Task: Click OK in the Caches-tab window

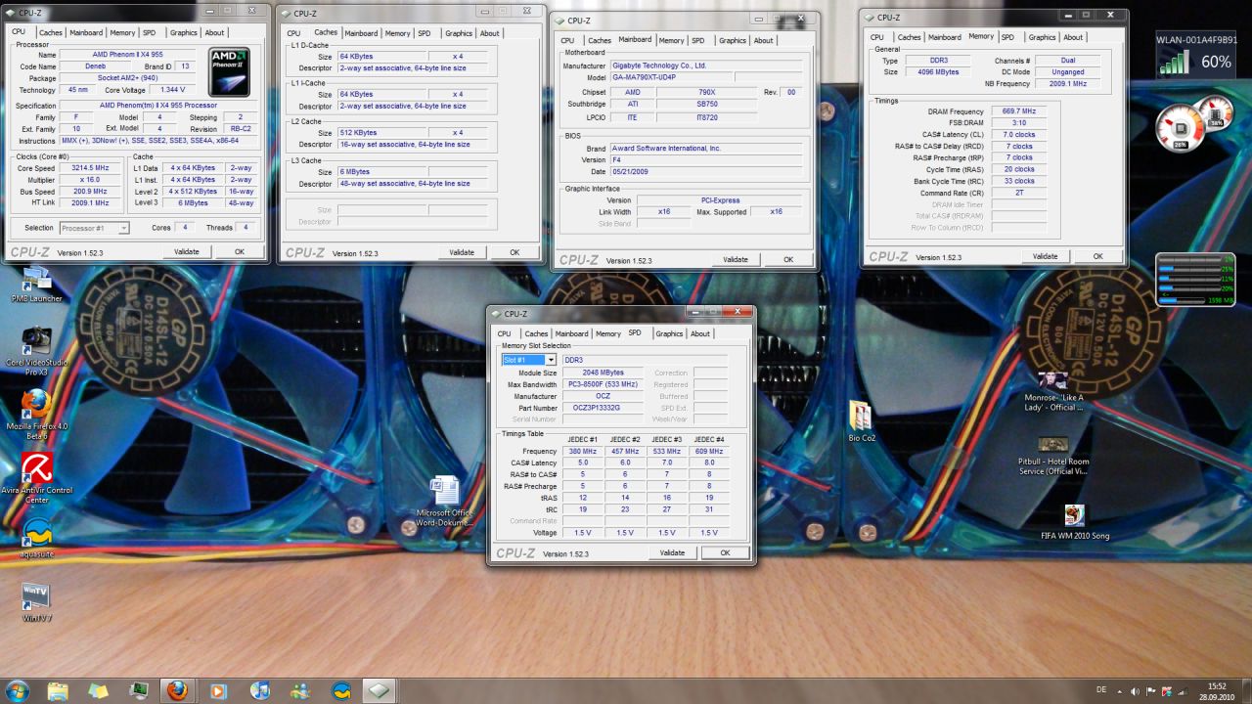Action: (514, 252)
